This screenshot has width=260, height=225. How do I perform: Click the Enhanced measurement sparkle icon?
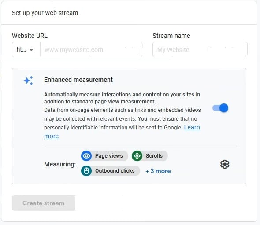[x=28, y=81]
